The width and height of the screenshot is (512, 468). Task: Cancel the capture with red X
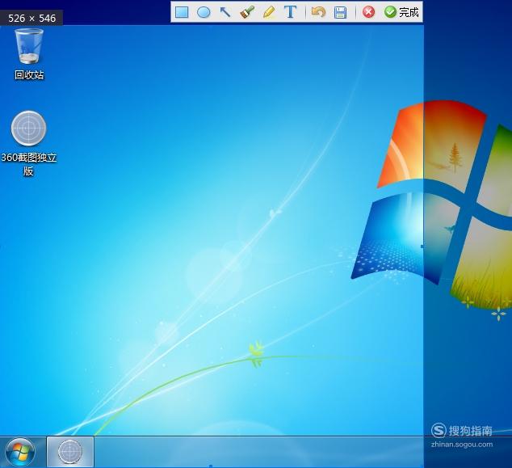pos(368,12)
